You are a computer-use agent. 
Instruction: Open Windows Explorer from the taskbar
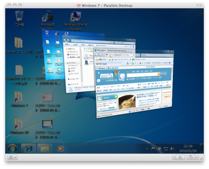pos(45,148)
